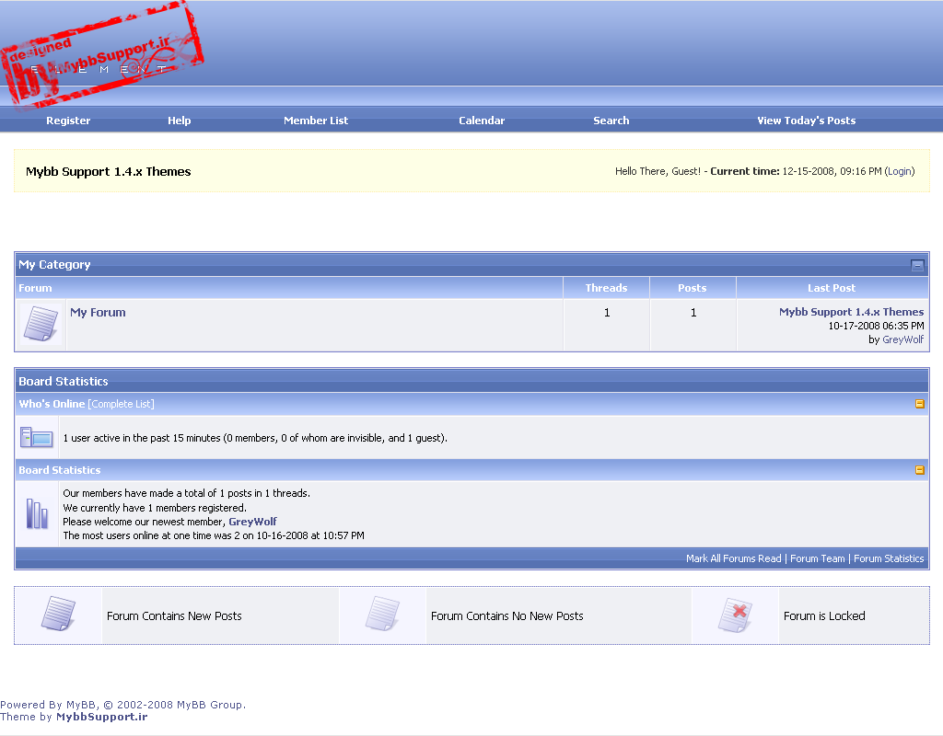Open the My Forum link
The width and height of the screenshot is (943, 736).
(x=98, y=313)
